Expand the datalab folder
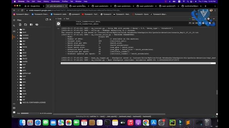Screen dimensions: 229x128 18,38
